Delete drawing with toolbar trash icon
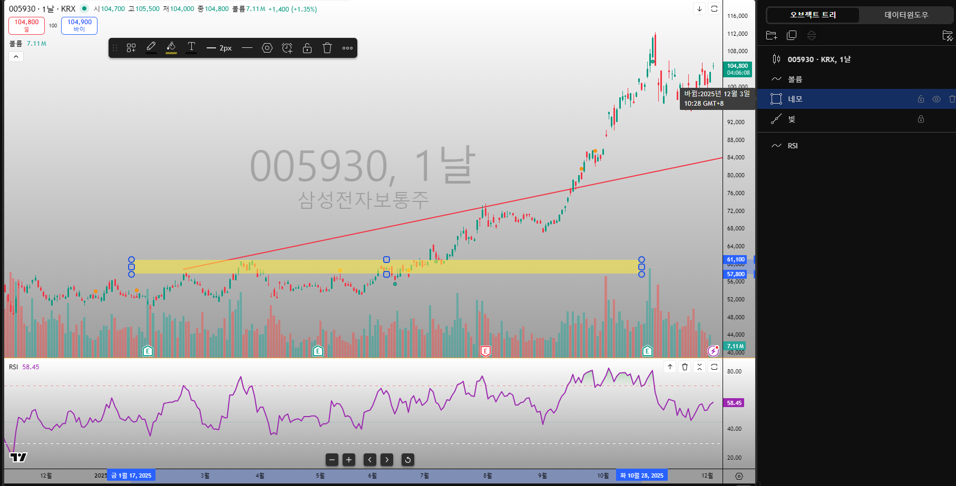The height and width of the screenshot is (486, 956). [x=327, y=48]
